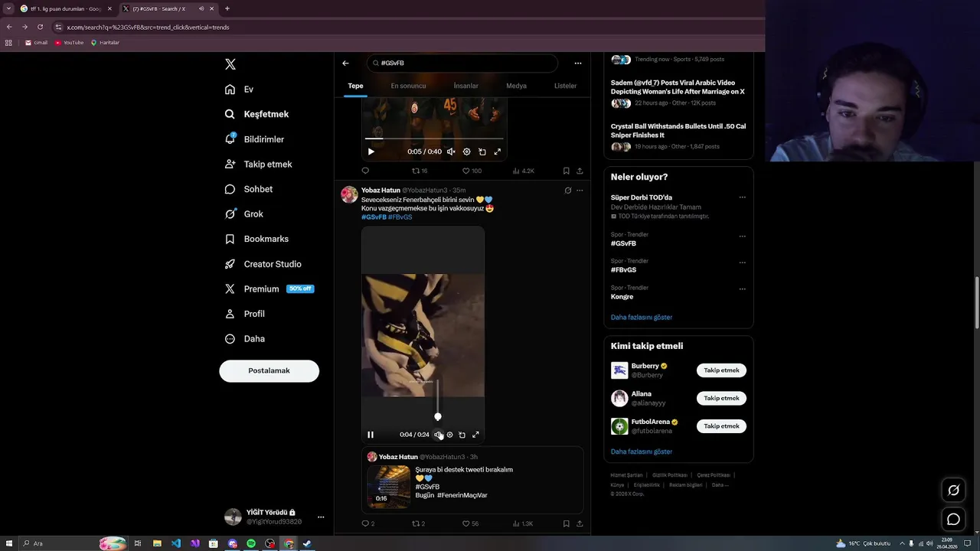Share the tweet with 100 likes

[580, 171]
